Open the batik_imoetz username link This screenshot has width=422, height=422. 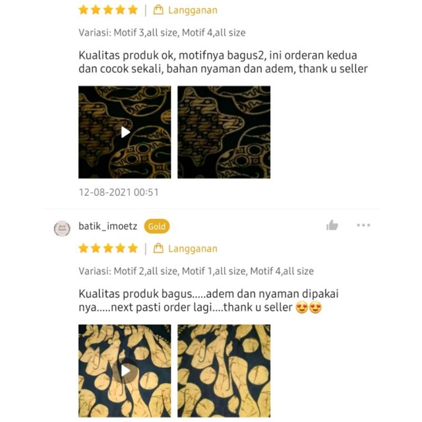108,226
